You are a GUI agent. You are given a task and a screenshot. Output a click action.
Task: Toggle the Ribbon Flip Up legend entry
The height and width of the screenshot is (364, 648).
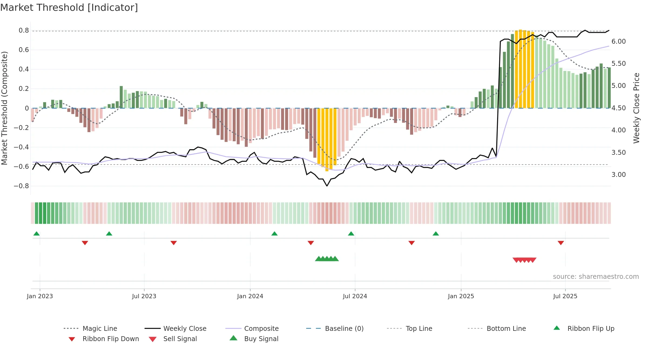[x=584, y=328]
